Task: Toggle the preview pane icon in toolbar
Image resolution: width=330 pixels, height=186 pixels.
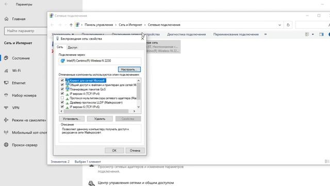Action: click(321, 34)
